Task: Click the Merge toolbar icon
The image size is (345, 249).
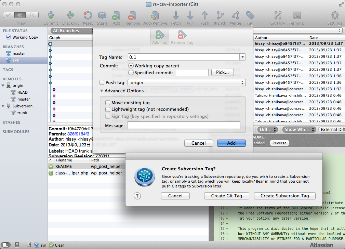Action: coord(235,16)
